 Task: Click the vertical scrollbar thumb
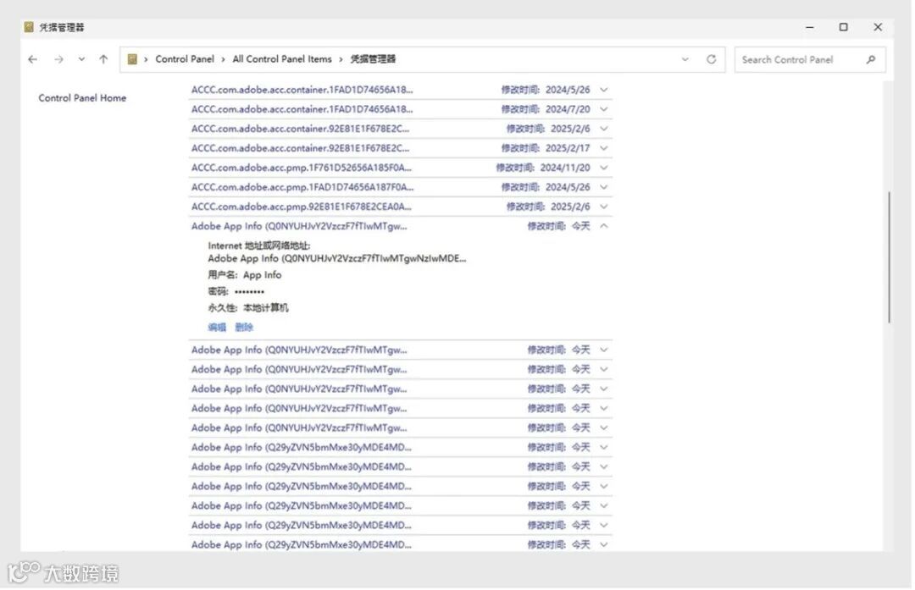(889, 256)
